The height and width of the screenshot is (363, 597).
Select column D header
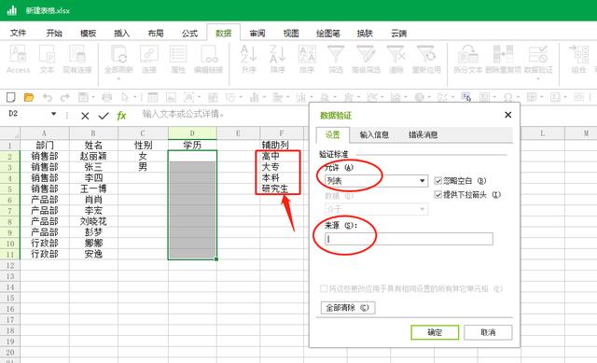pos(192,133)
